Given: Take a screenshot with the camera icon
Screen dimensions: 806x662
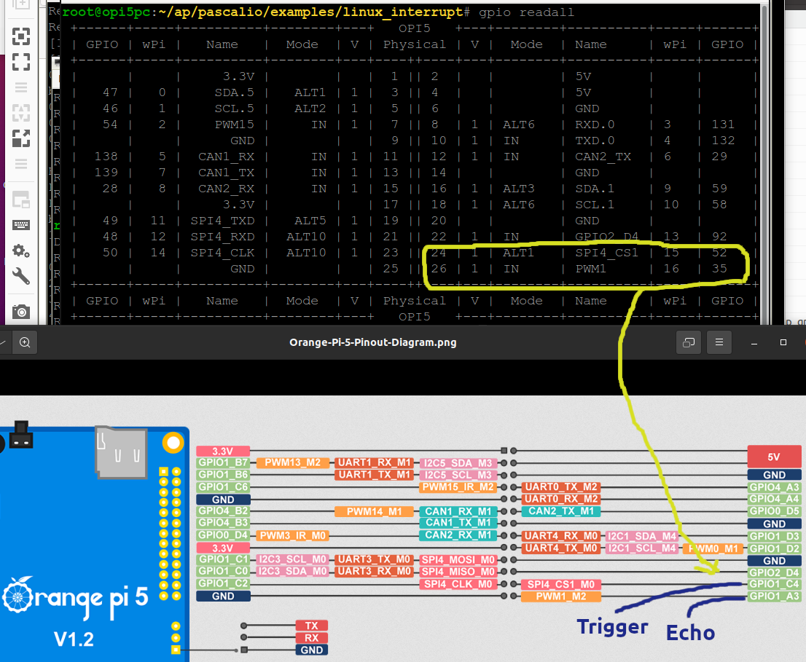Looking at the screenshot, I should (x=21, y=311).
